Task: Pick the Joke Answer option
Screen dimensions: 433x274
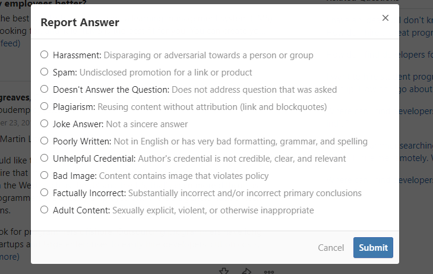Action: click(x=45, y=124)
